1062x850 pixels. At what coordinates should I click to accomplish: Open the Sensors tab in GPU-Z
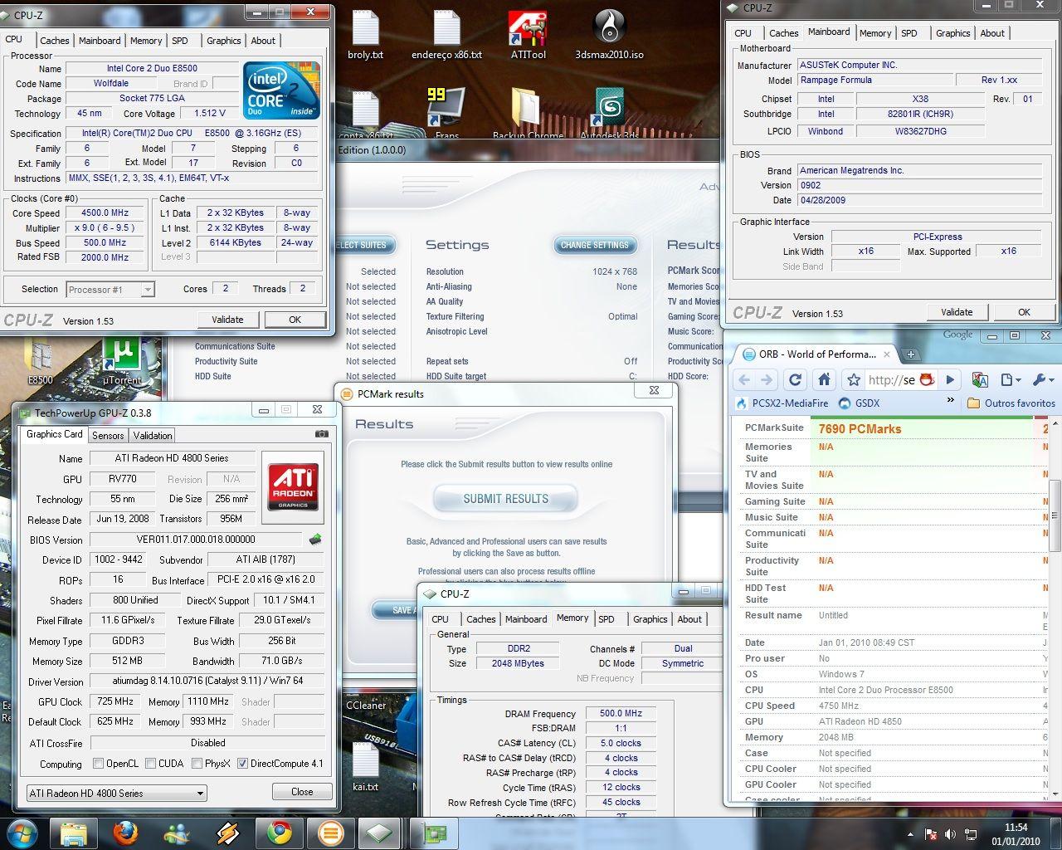click(x=108, y=436)
